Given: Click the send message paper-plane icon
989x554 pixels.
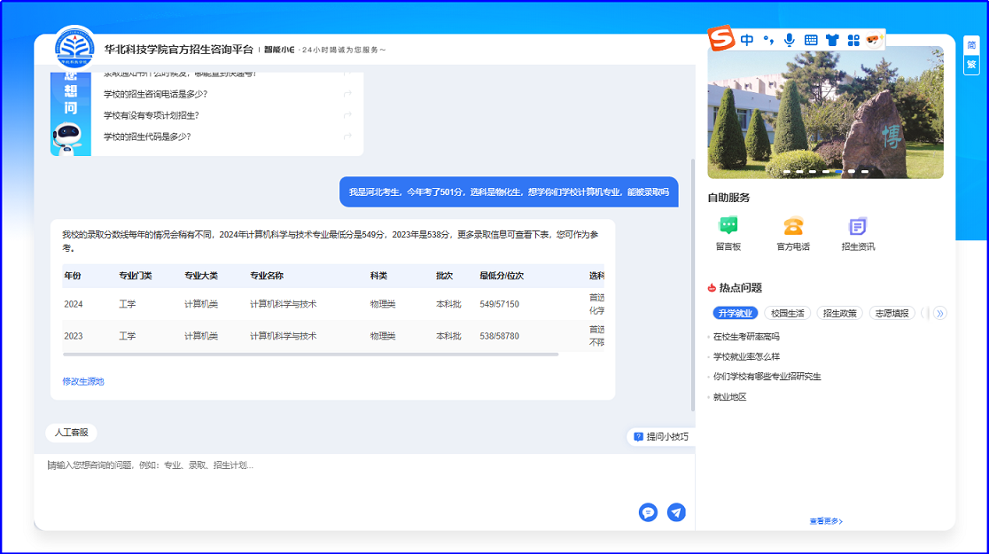Looking at the screenshot, I should pos(676,512).
